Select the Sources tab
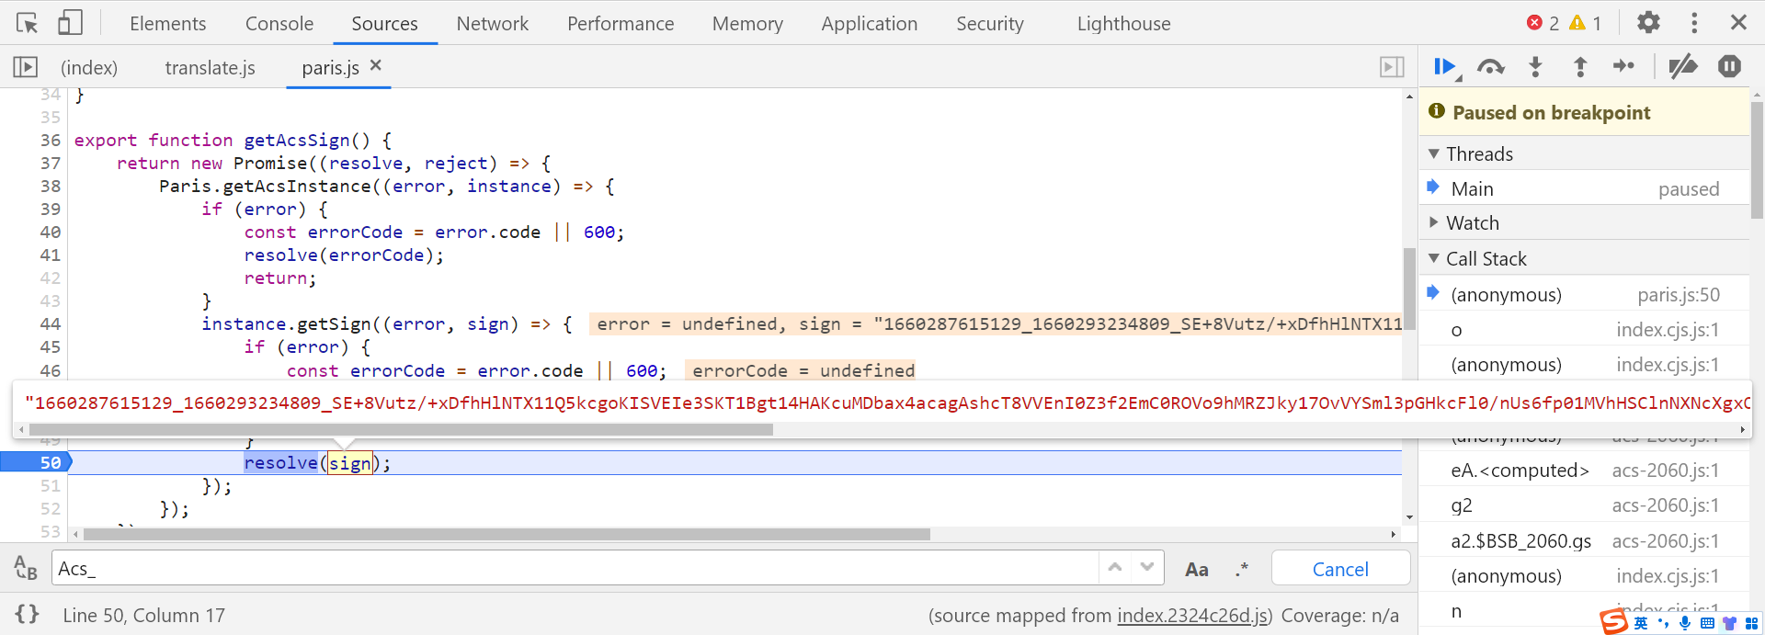The width and height of the screenshot is (1765, 635). point(384,23)
